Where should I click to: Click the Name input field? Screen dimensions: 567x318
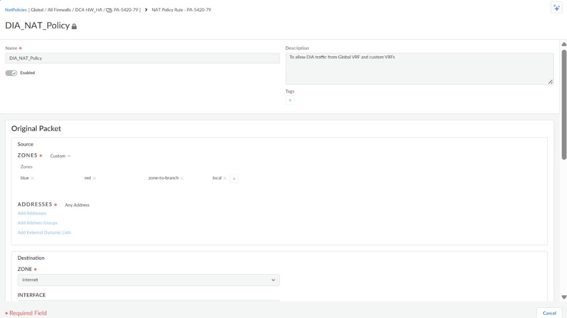point(142,58)
